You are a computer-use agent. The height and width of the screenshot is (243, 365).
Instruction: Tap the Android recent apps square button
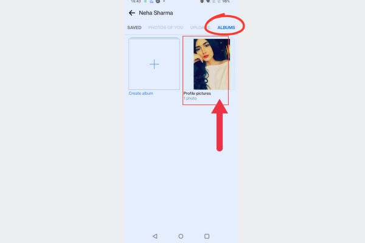[x=207, y=236]
